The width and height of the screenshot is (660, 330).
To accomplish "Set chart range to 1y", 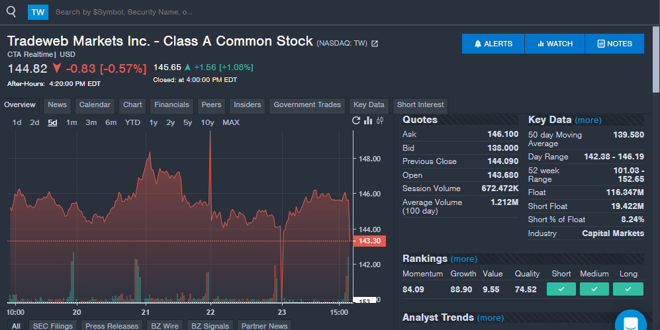I will tap(153, 123).
